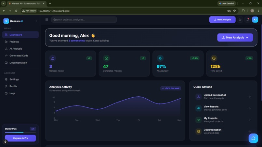The image size is (262, 147).
Task: Click the +0.3% badge on AI Accuracy
Action: pyautogui.click(x=195, y=58)
